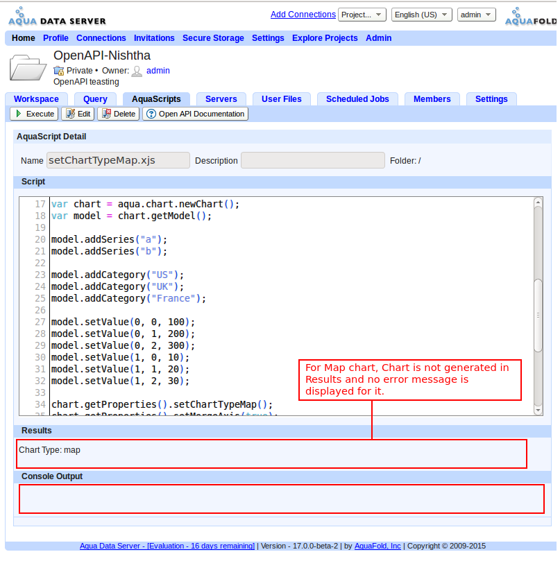Switch to the Members tab

tap(432, 99)
